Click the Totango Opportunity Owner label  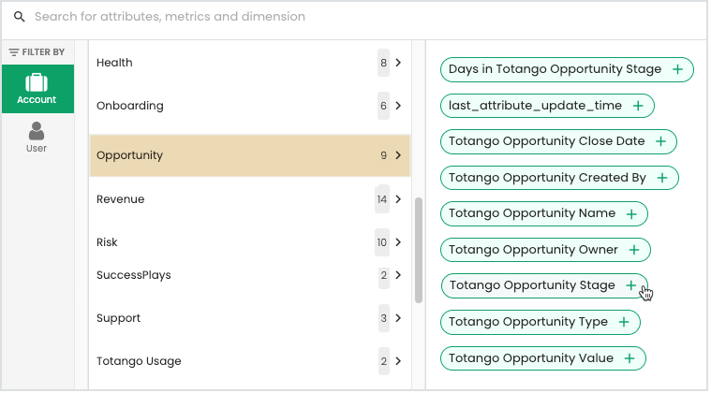point(533,250)
